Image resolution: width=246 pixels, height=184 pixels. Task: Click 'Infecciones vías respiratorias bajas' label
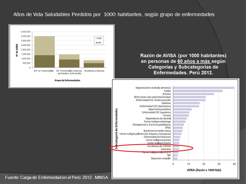[x=152, y=97]
